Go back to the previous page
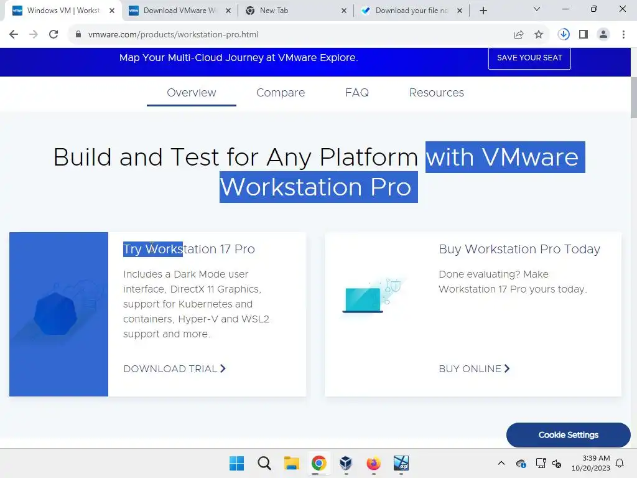 point(14,35)
